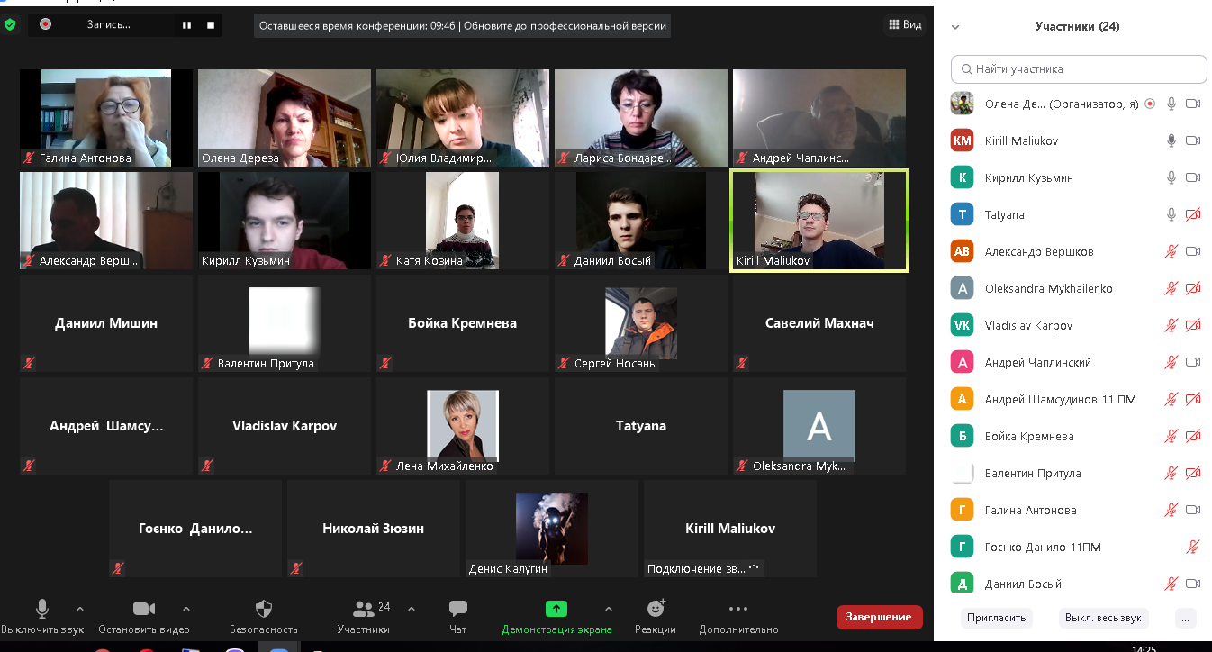Click Даниил Босый's camera icon in the list

click(1193, 584)
